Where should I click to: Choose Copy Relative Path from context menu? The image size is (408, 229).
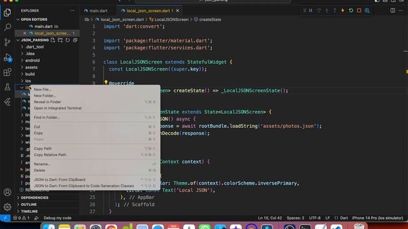pos(95,155)
